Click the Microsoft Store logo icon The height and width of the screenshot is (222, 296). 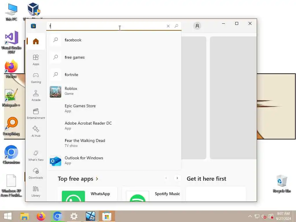[34, 26]
